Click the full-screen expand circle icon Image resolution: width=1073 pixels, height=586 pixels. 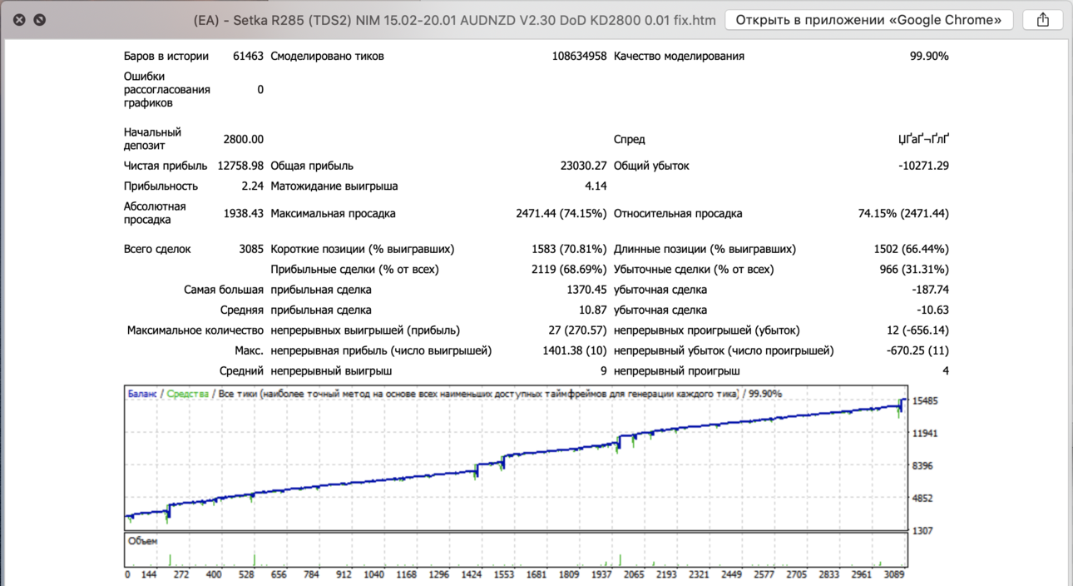click(39, 19)
